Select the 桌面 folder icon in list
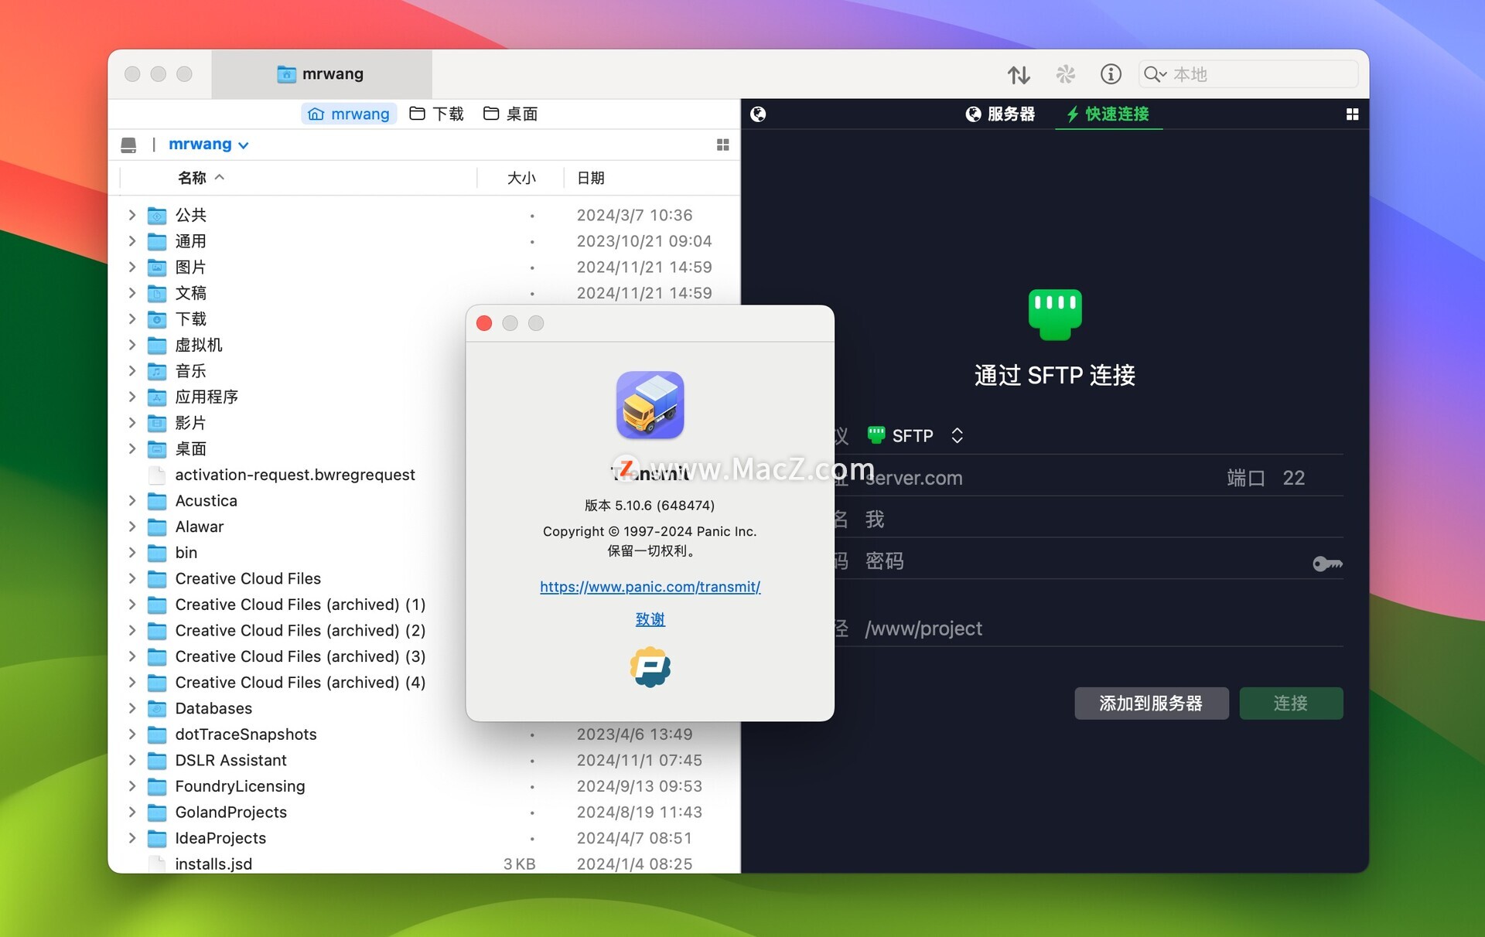This screenshot has height=937, width=1485. (157, 448)
